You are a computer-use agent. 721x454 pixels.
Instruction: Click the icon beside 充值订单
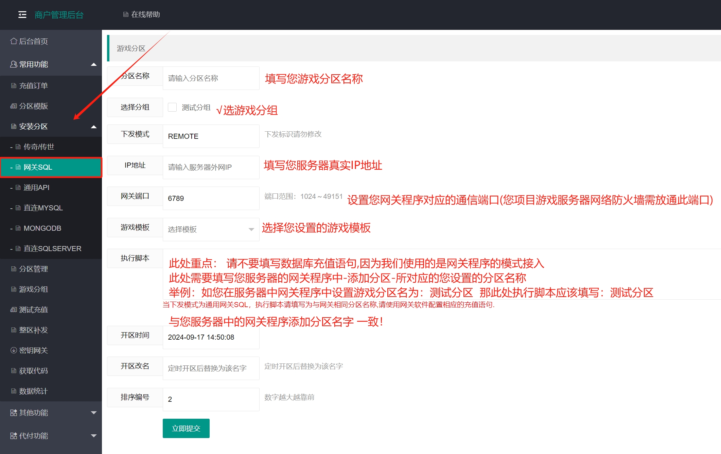point(14,86)
